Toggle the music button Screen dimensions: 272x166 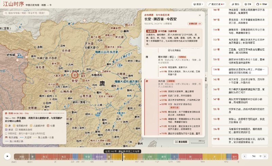click(x=235, y=4)
